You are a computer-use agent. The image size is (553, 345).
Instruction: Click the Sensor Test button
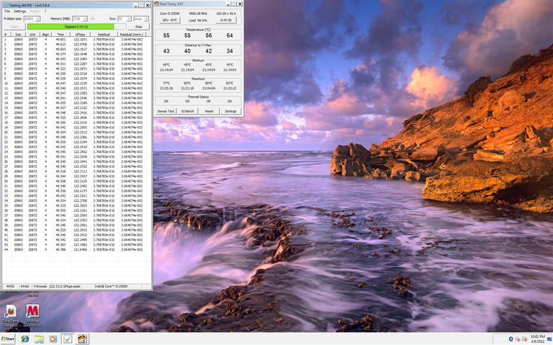pyautogui.click(x=166, y=111)
